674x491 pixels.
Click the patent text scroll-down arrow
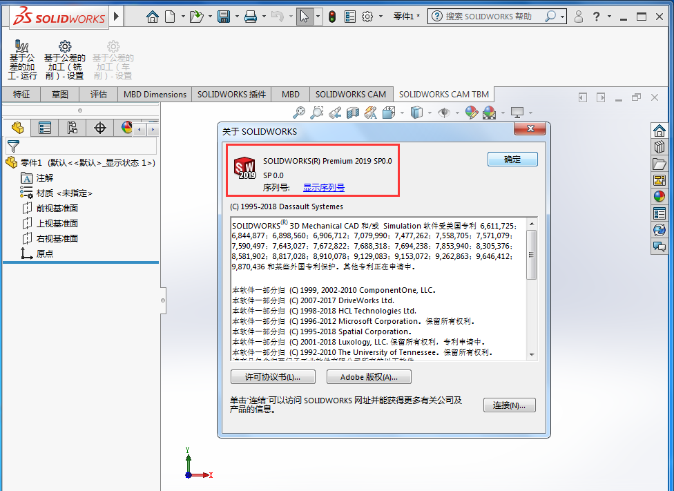click(532, 355)
